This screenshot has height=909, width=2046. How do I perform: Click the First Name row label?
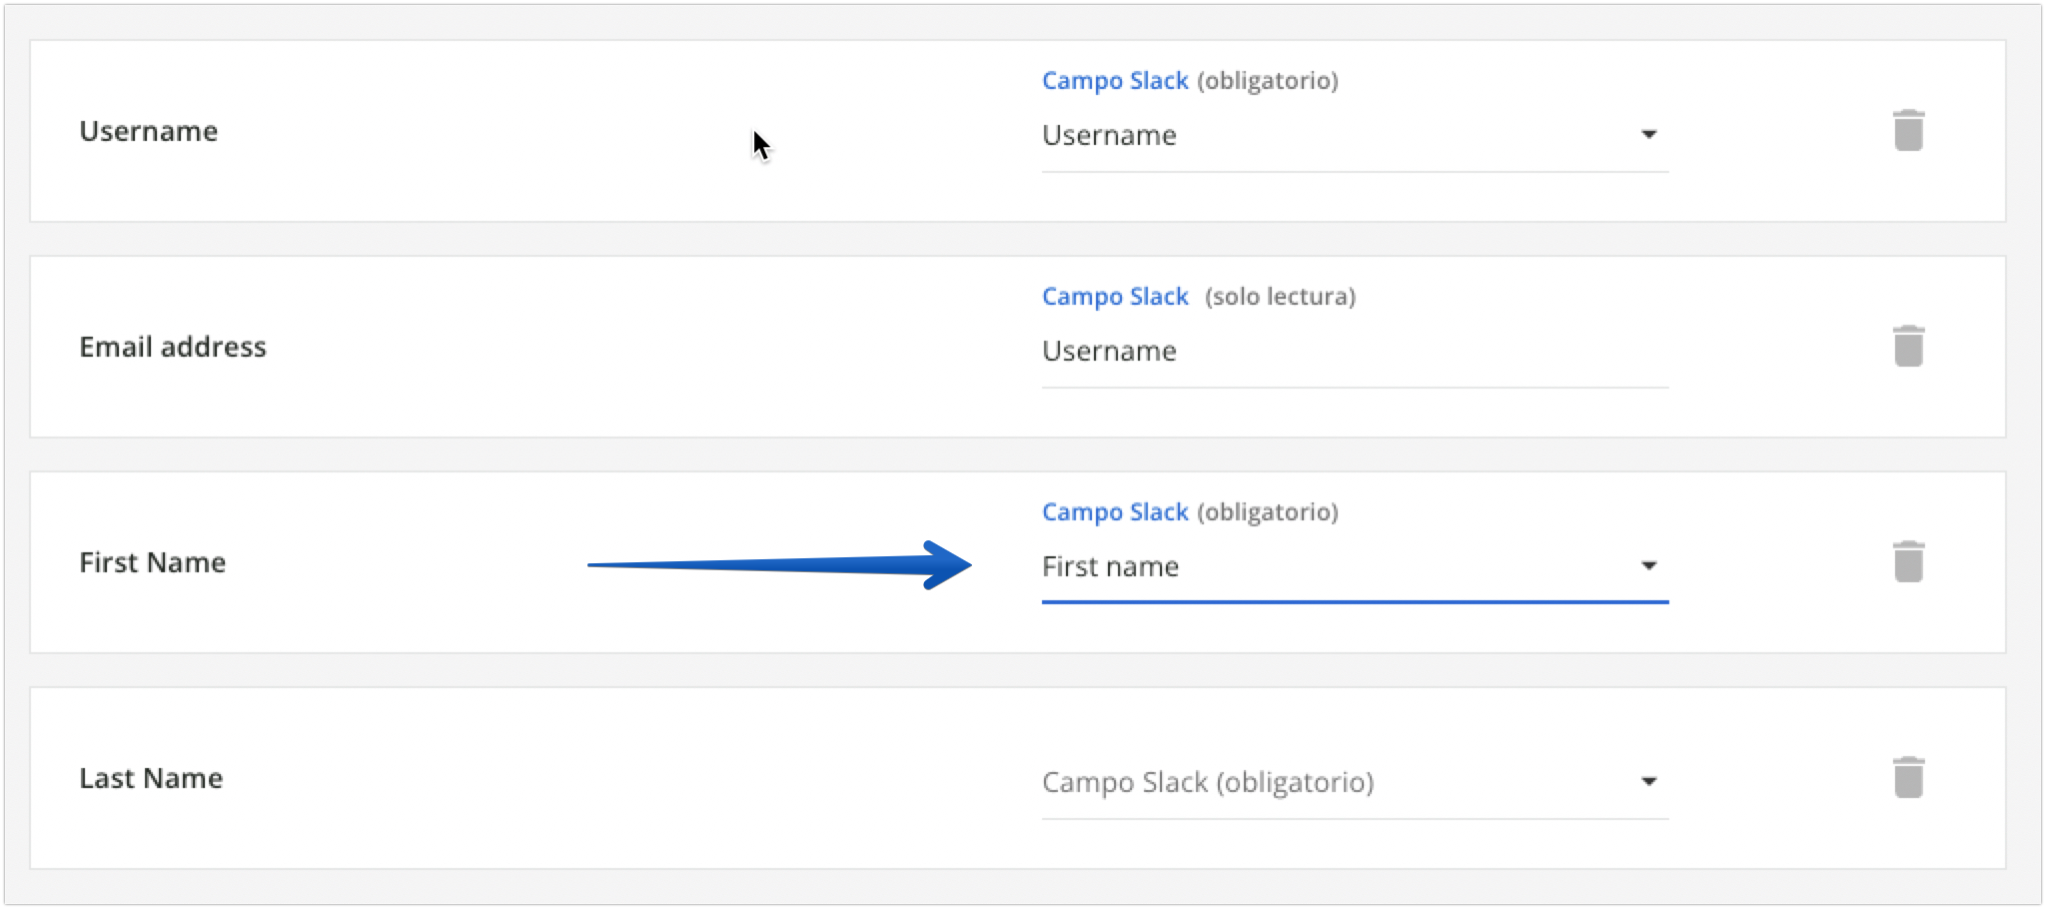(152, 563)
